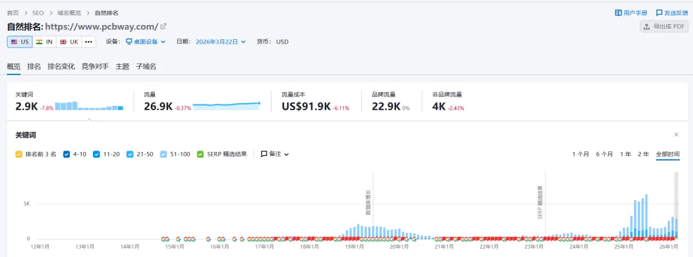The image size is (693, 257).
Task: Click the notes comment icon in chart legend
Action: tap(264, 154)
